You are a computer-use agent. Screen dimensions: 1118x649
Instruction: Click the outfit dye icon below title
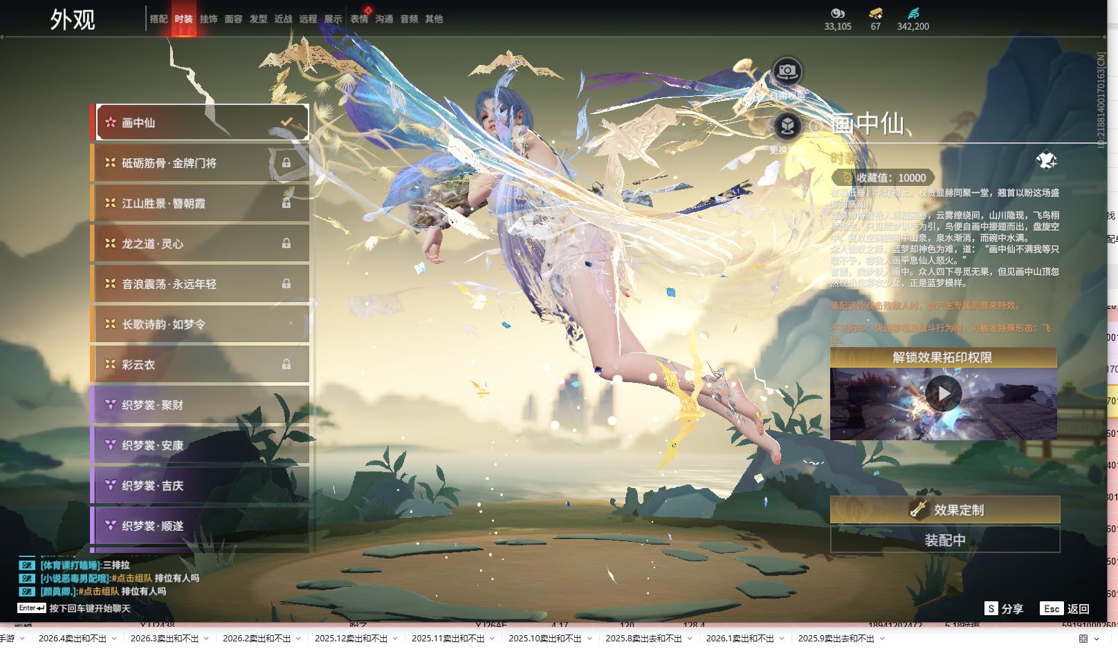[x=1046, y=160]
